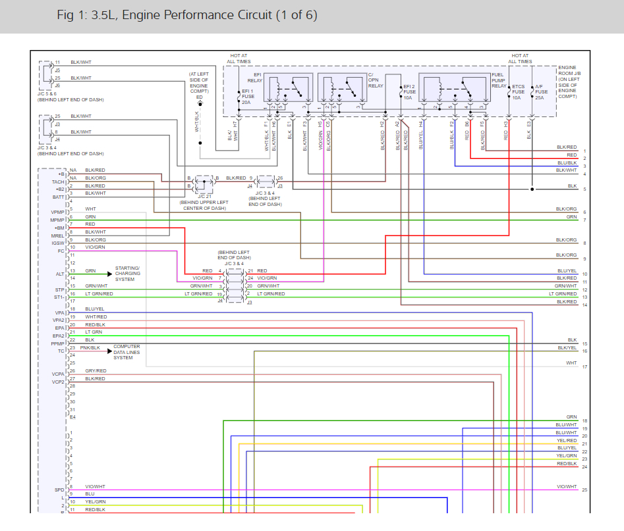Click the green GRN wire ending at 7
The width and height of the screenshot is (624, 531).
[x=329, y=220]
